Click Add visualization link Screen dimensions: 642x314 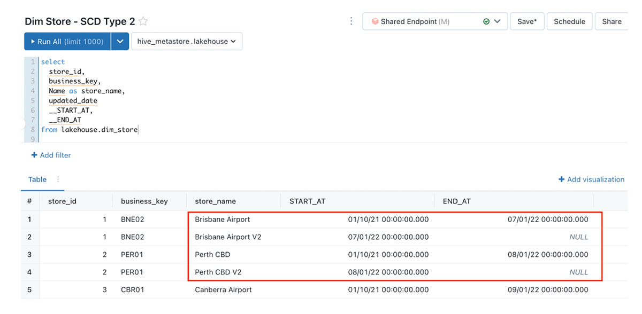click(591, 179)
